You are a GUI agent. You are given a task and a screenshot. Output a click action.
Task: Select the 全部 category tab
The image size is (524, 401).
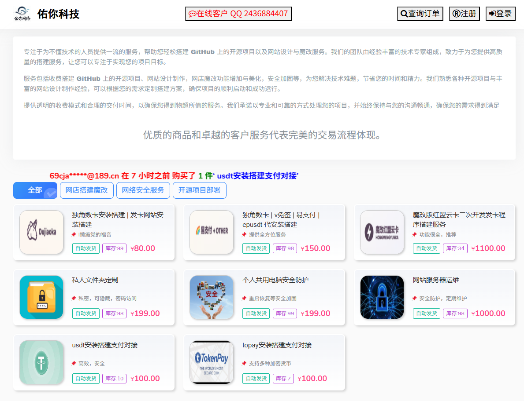(35, 190)
